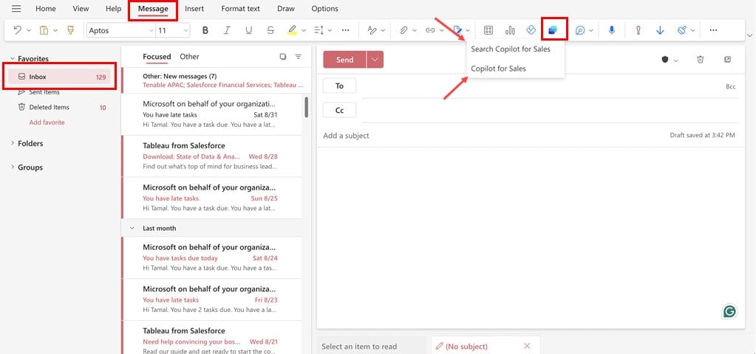Choose Copilot for Sales menu entry
Viewport: 756px width, 354px height.
[x=499, y=69]
